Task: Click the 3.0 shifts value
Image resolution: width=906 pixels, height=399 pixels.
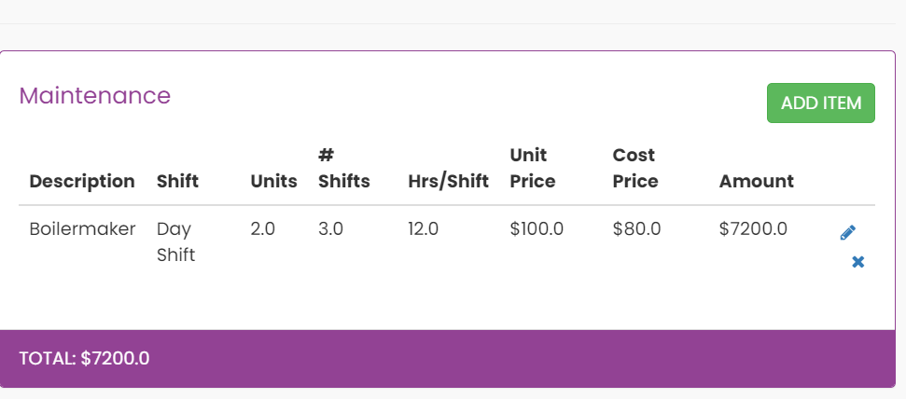Action: pos(330,229)
